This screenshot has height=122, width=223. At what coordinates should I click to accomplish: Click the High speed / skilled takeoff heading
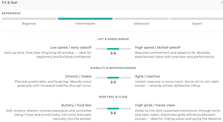point(158,48)
